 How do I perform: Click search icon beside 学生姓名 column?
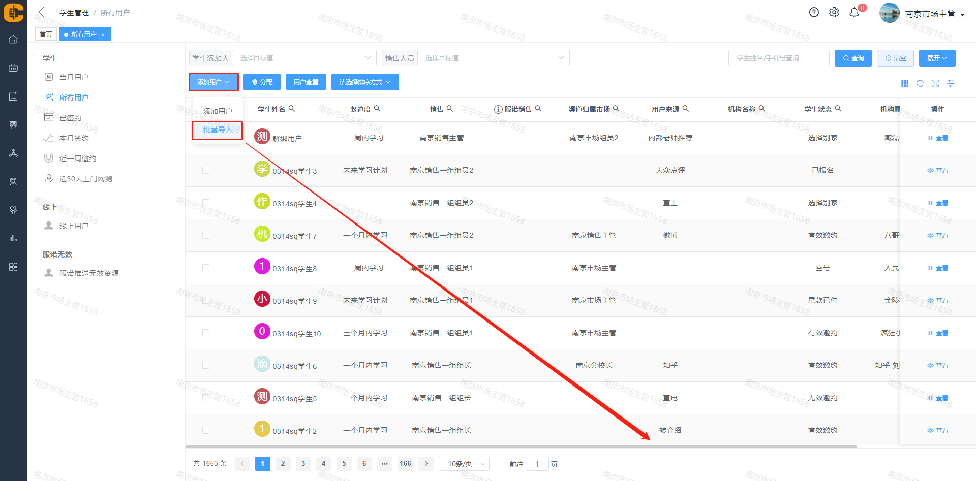(292, 109)
